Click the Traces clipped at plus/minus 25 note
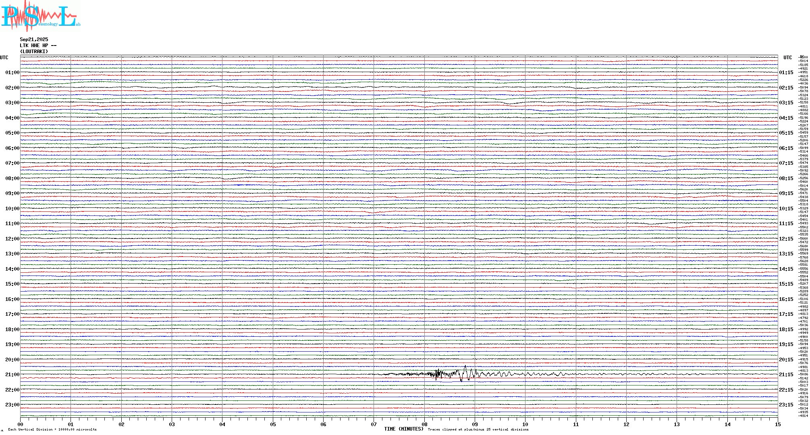Viewport: 810px width, 435px height. 478,429
